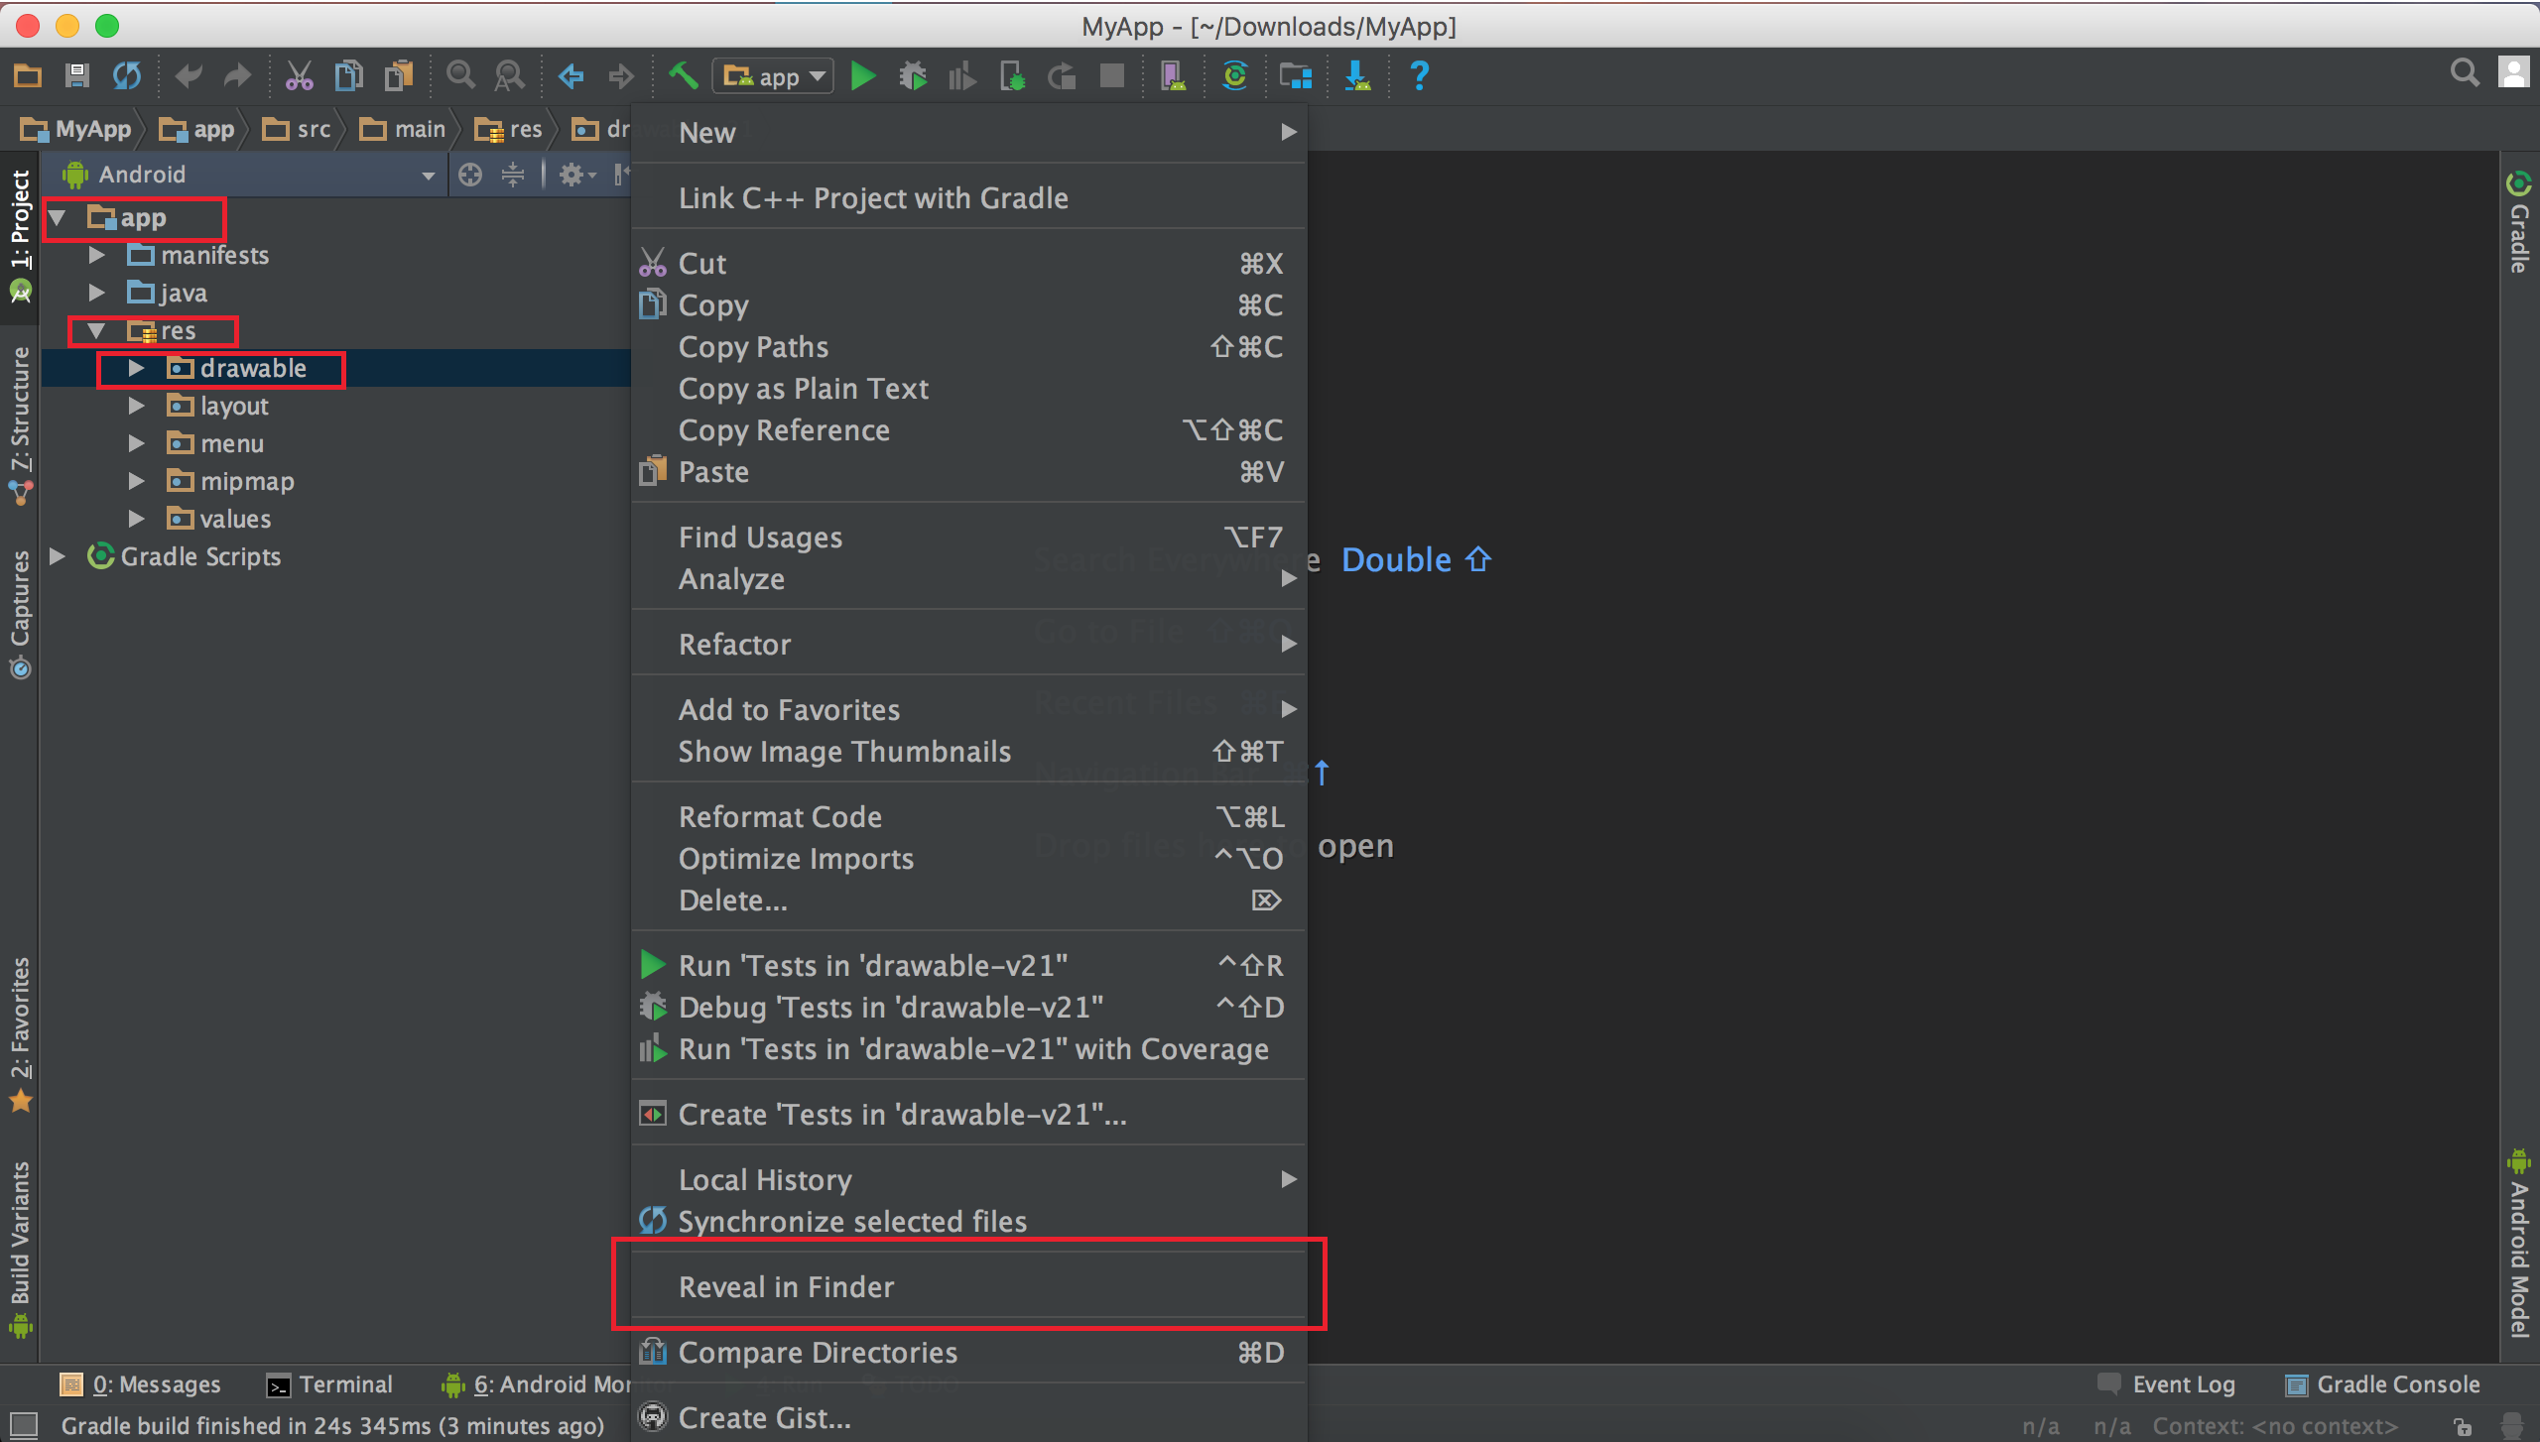The width and height of the screenshot is (2540, 1442).
Task: Select Reveal in Finder menu item
Action: pos(786,1286)
